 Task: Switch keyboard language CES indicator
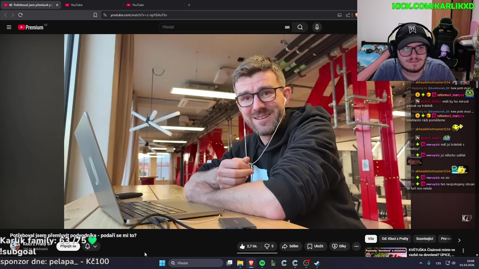pos(438,263)
